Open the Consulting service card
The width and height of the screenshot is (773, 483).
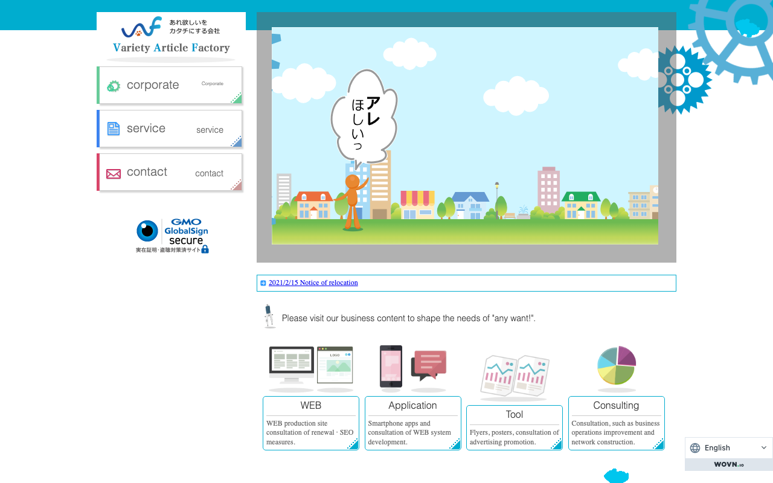pos(617,423)
